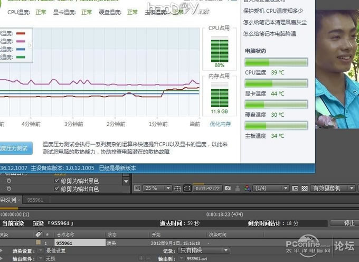Viewport: 359px width, 262px height.
Task: Toggle the 修剪为输出黑色 checkbox
Action: [57, 181]
